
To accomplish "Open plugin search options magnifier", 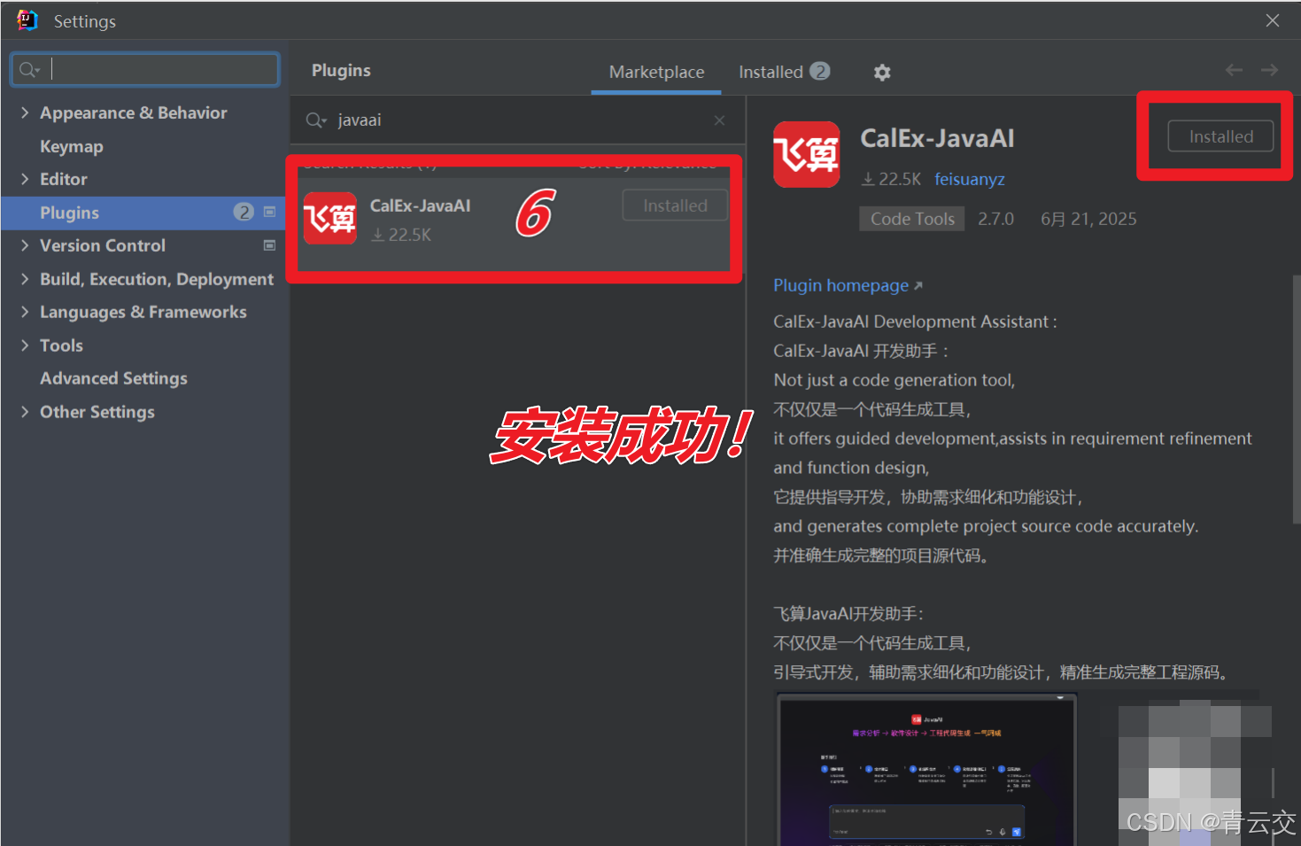I will tap(316, 120).
